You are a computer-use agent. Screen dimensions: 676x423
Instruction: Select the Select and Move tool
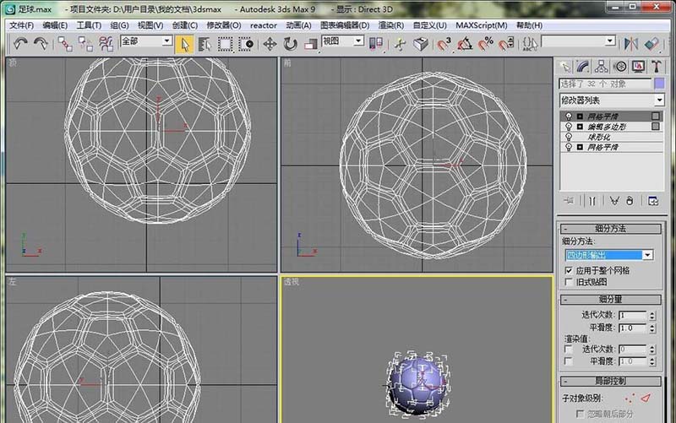coord(270,44)
